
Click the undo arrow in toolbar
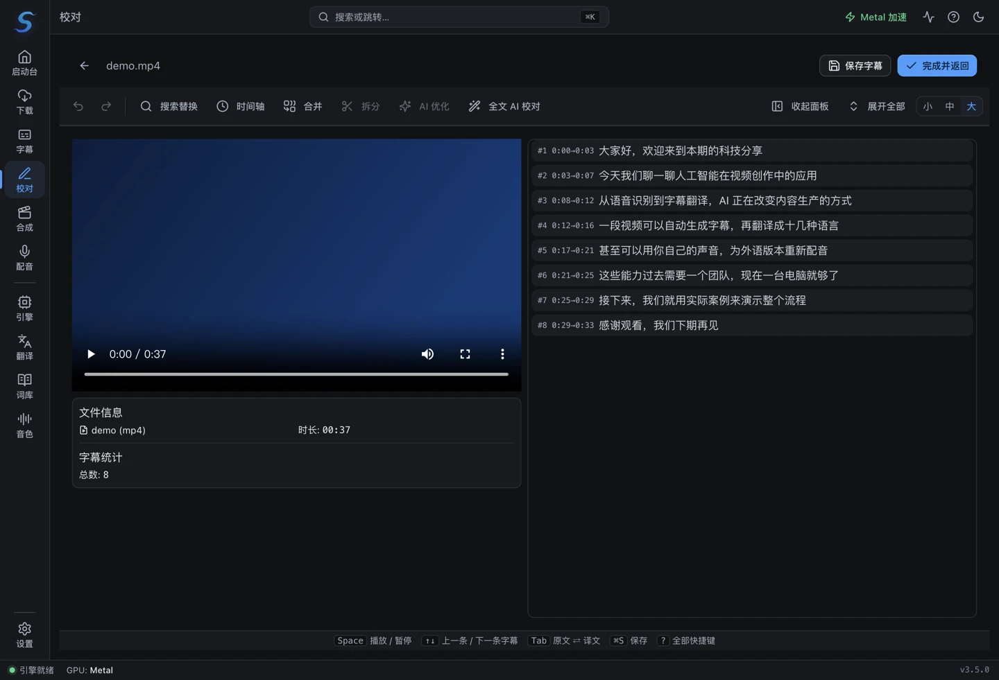78,106
